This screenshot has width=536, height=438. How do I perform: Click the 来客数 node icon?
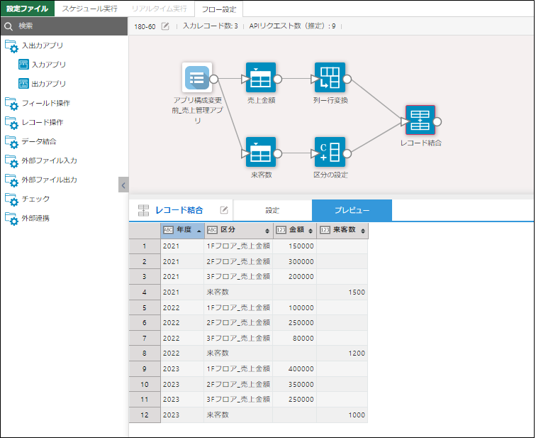pos(260,152)
